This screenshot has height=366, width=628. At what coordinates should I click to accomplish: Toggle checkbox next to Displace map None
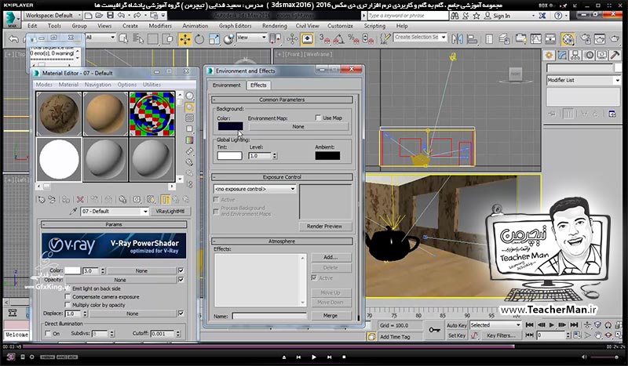tap(181, 313)
